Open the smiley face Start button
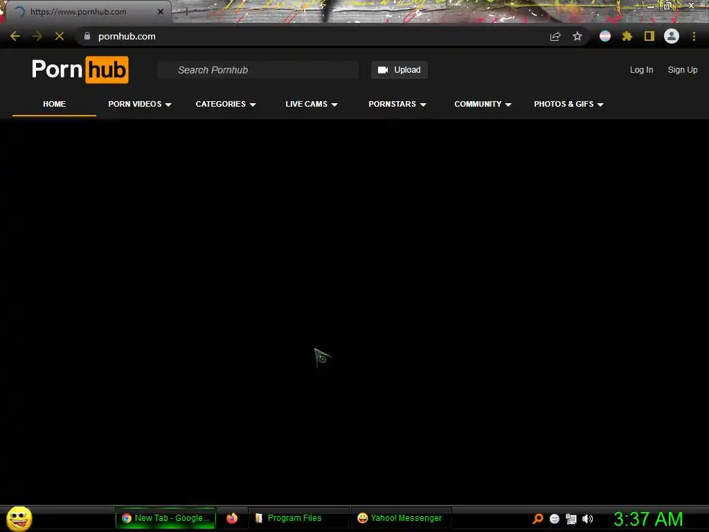Image resolution: width=709 pixels, height=532 pixels. tap(19, 518)
